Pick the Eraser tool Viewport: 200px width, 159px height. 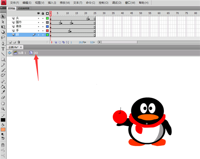pyautogui.click(x=3, y=98)
